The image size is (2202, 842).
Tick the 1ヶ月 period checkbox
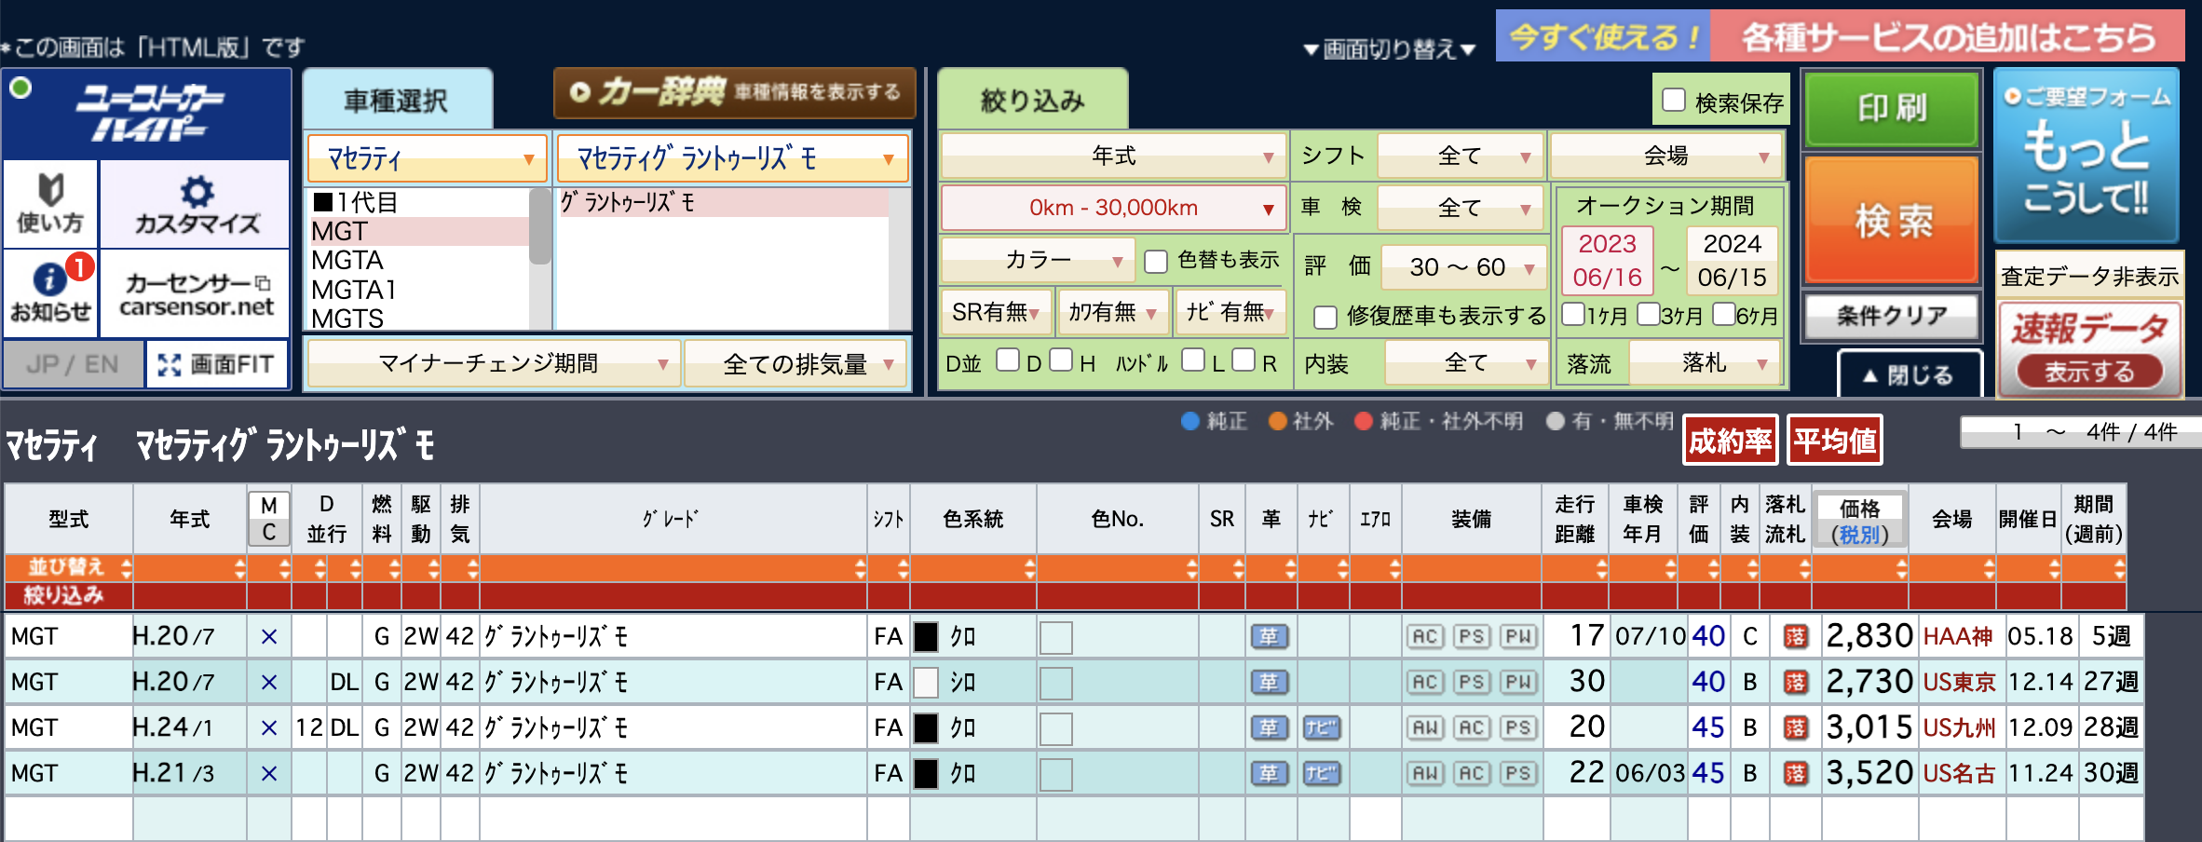[1573, 314]
